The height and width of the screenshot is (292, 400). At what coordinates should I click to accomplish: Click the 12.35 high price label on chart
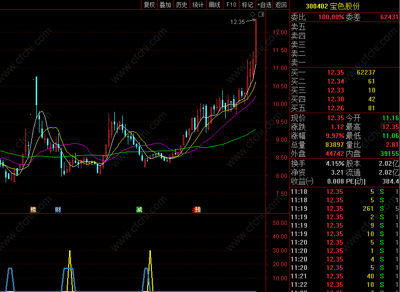point(237,22)
